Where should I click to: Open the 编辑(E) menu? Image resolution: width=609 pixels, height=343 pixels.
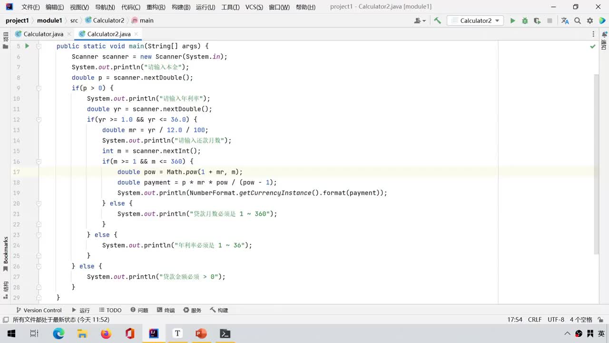(x=55, y=7)
